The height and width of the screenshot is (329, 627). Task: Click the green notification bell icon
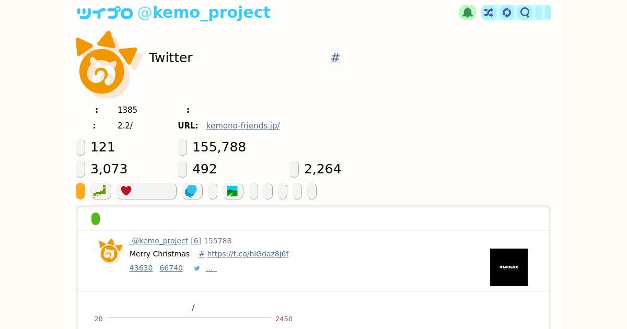468,13
